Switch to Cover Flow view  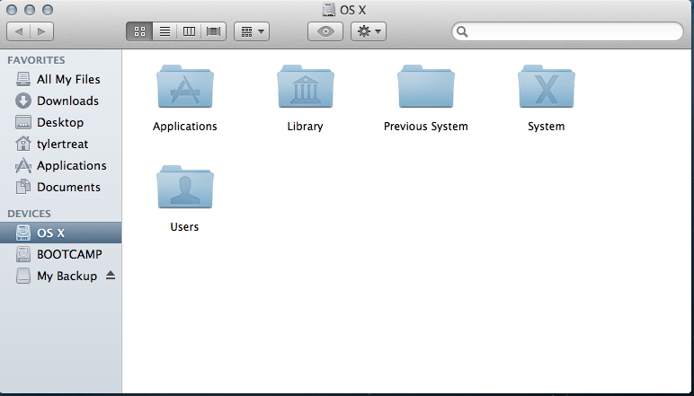pos(213,31)
